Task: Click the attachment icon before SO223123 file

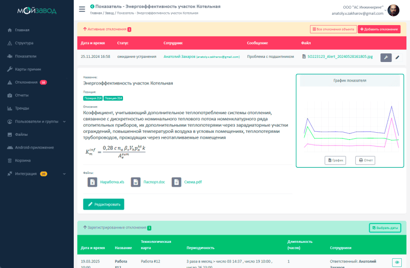Action: point(304,56)
